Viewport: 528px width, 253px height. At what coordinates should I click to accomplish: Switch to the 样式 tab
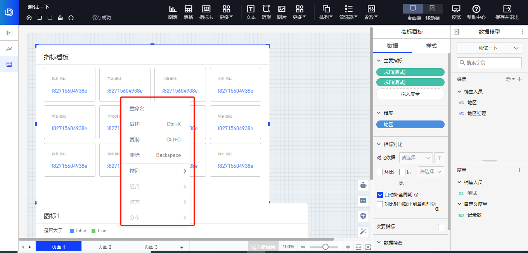tap(431, 46)
